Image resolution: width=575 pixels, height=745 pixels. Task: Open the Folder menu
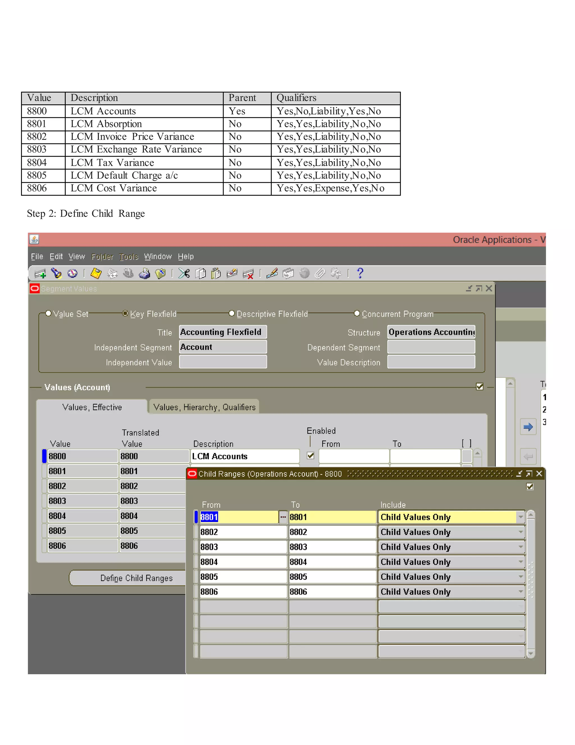pyautogui.click(x=102, y=256)
